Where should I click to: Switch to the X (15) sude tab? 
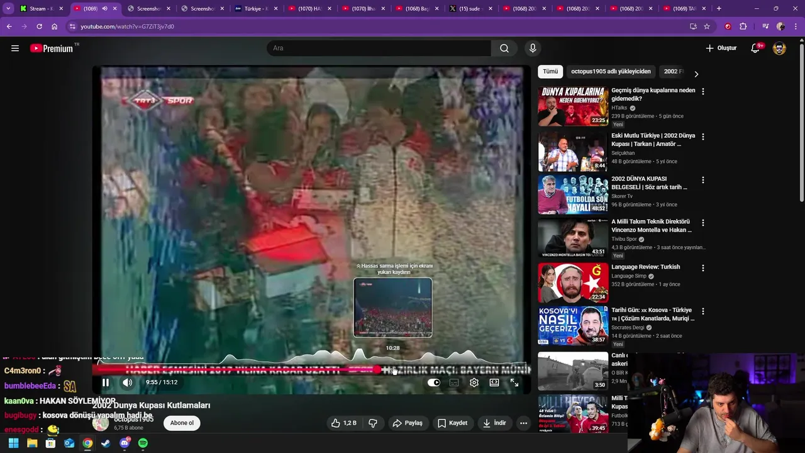[x=470, y=9]
